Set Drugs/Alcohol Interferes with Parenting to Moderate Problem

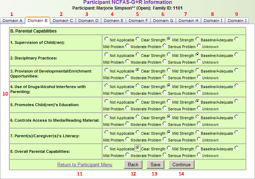127,92
